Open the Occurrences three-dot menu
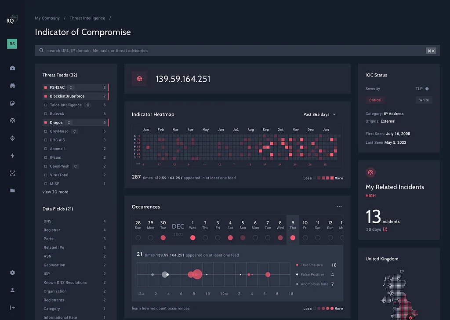 coord(339,207)
